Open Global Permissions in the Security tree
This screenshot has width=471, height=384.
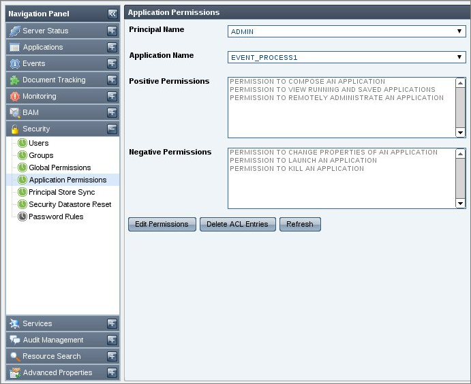click(59, 167)
